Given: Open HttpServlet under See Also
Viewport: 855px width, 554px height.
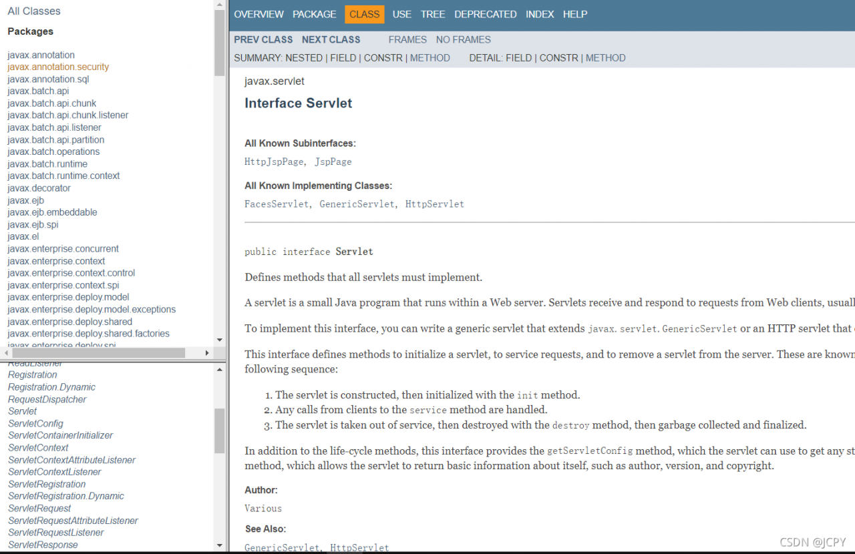Looking at the screenshot, I should coord(359,547).
